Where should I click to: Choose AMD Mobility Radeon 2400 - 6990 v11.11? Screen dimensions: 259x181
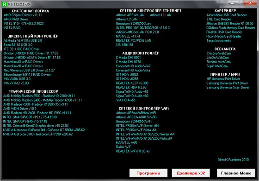[43, 100]
